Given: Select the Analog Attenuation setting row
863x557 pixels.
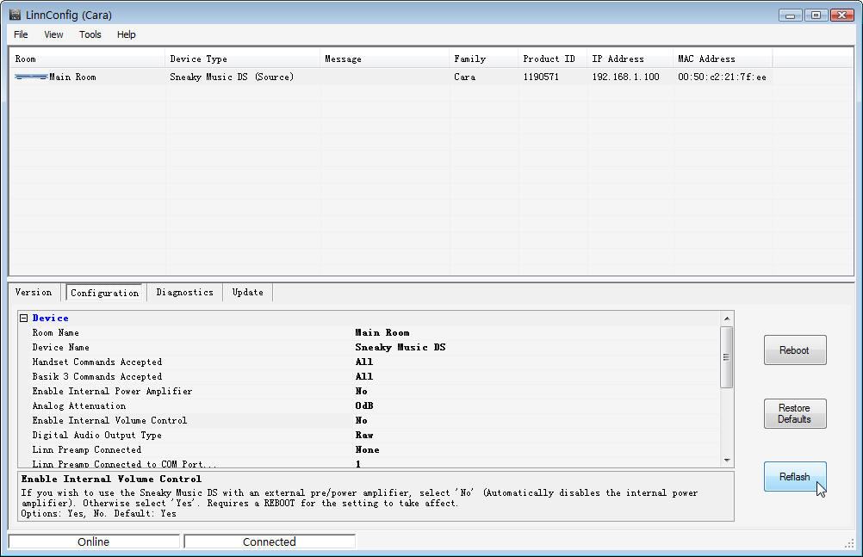Looking at the screenshot, I should click(369, 405).
